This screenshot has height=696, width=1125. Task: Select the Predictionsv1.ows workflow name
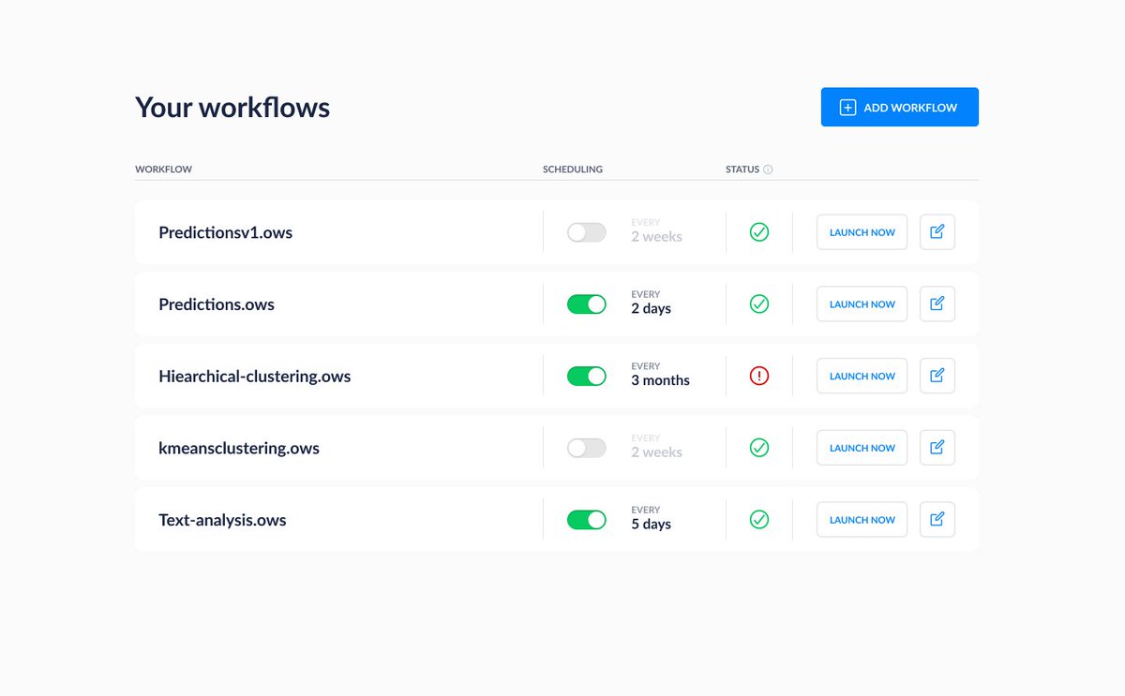(x=225, y=232)
